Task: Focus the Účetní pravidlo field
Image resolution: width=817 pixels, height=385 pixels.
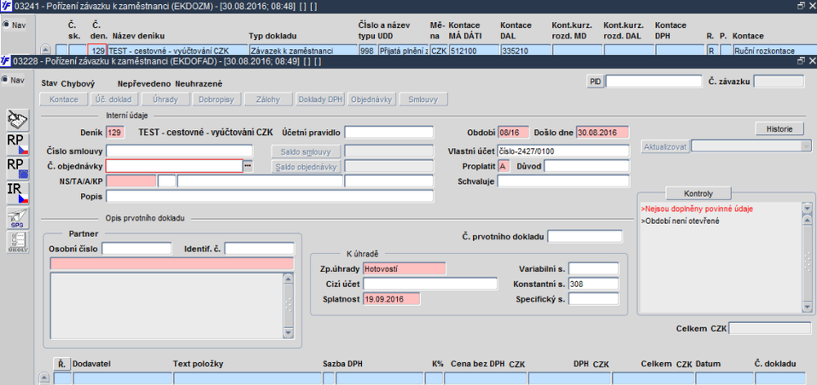Action: [x=389, y=132]
